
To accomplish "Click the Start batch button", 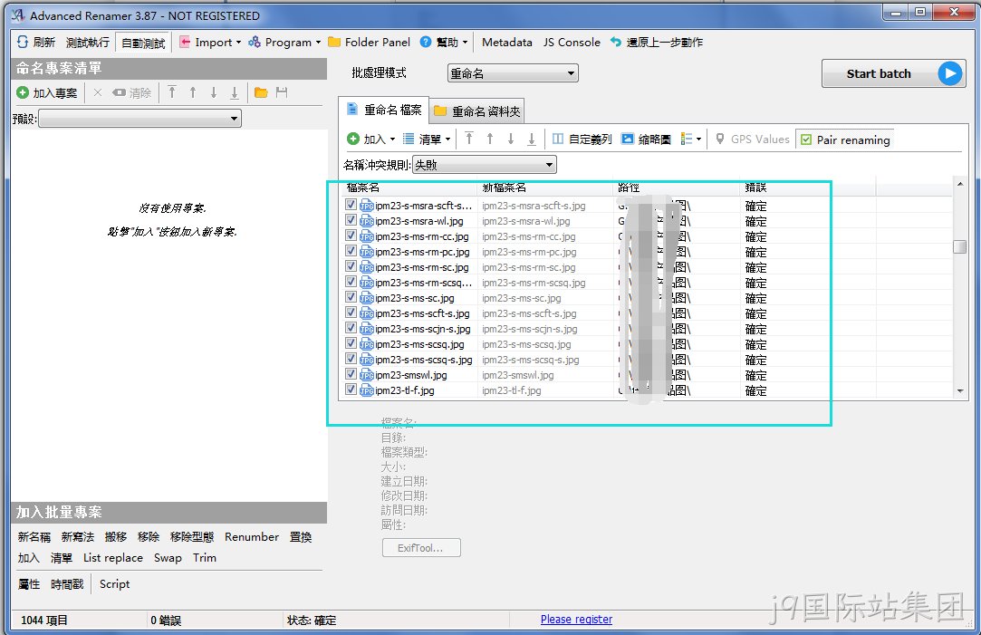I will [893, 73].
